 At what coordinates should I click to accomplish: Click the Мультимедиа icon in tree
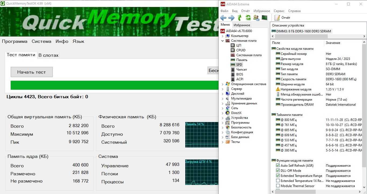228,98
